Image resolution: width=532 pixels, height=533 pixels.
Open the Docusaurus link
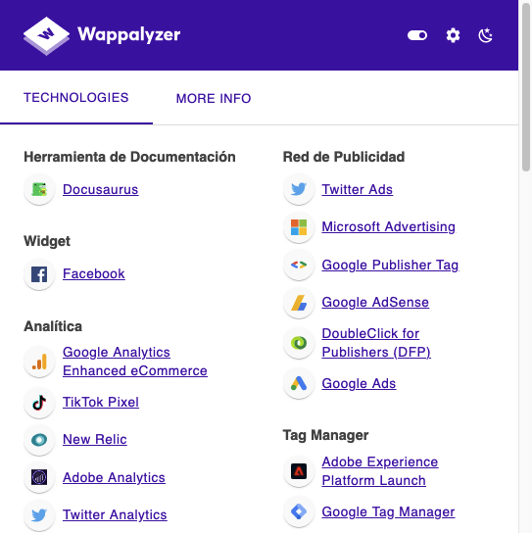(101, 189)
